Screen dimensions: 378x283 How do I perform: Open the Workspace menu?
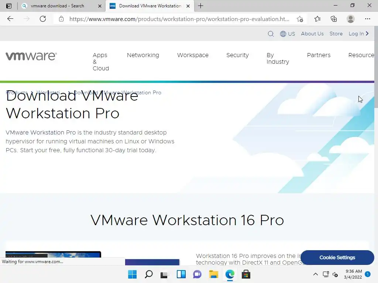click(193, 55)
